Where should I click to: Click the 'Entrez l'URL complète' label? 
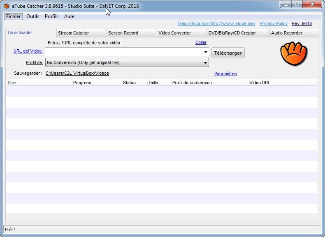(85, 43)
